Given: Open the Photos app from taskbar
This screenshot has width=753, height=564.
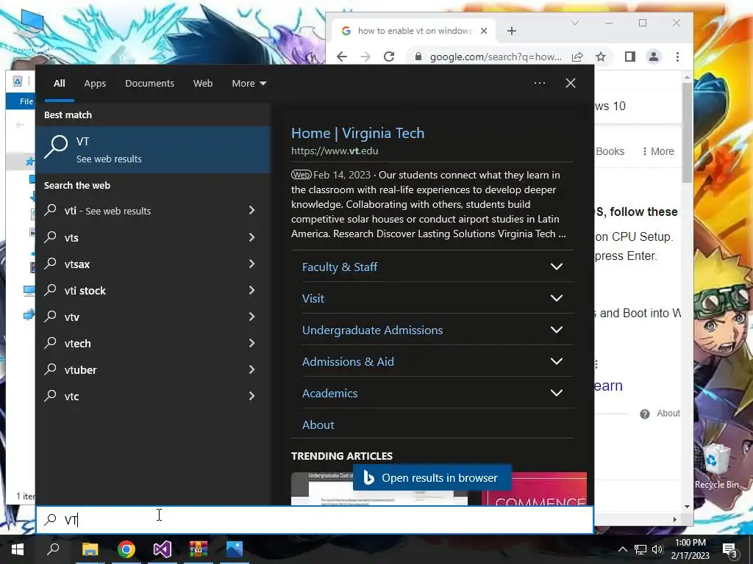Looking at the screenshot, I should click(235, 549).
